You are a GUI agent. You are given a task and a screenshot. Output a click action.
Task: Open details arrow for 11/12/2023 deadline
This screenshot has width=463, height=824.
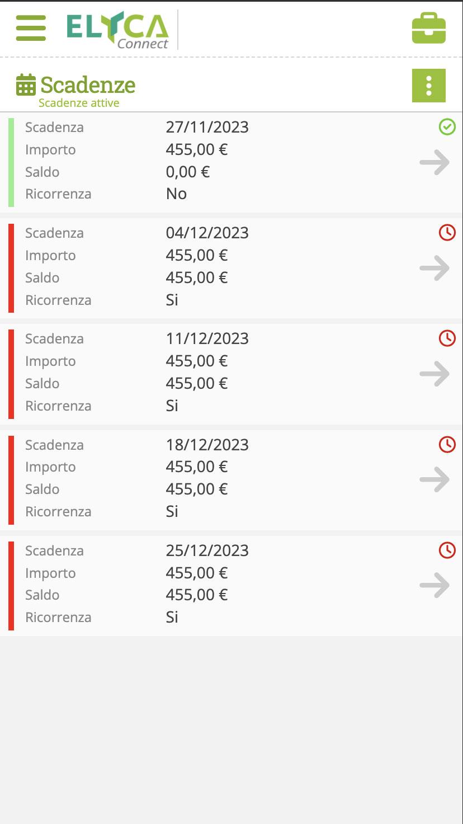pyautogui.click(x=434, y=374)
